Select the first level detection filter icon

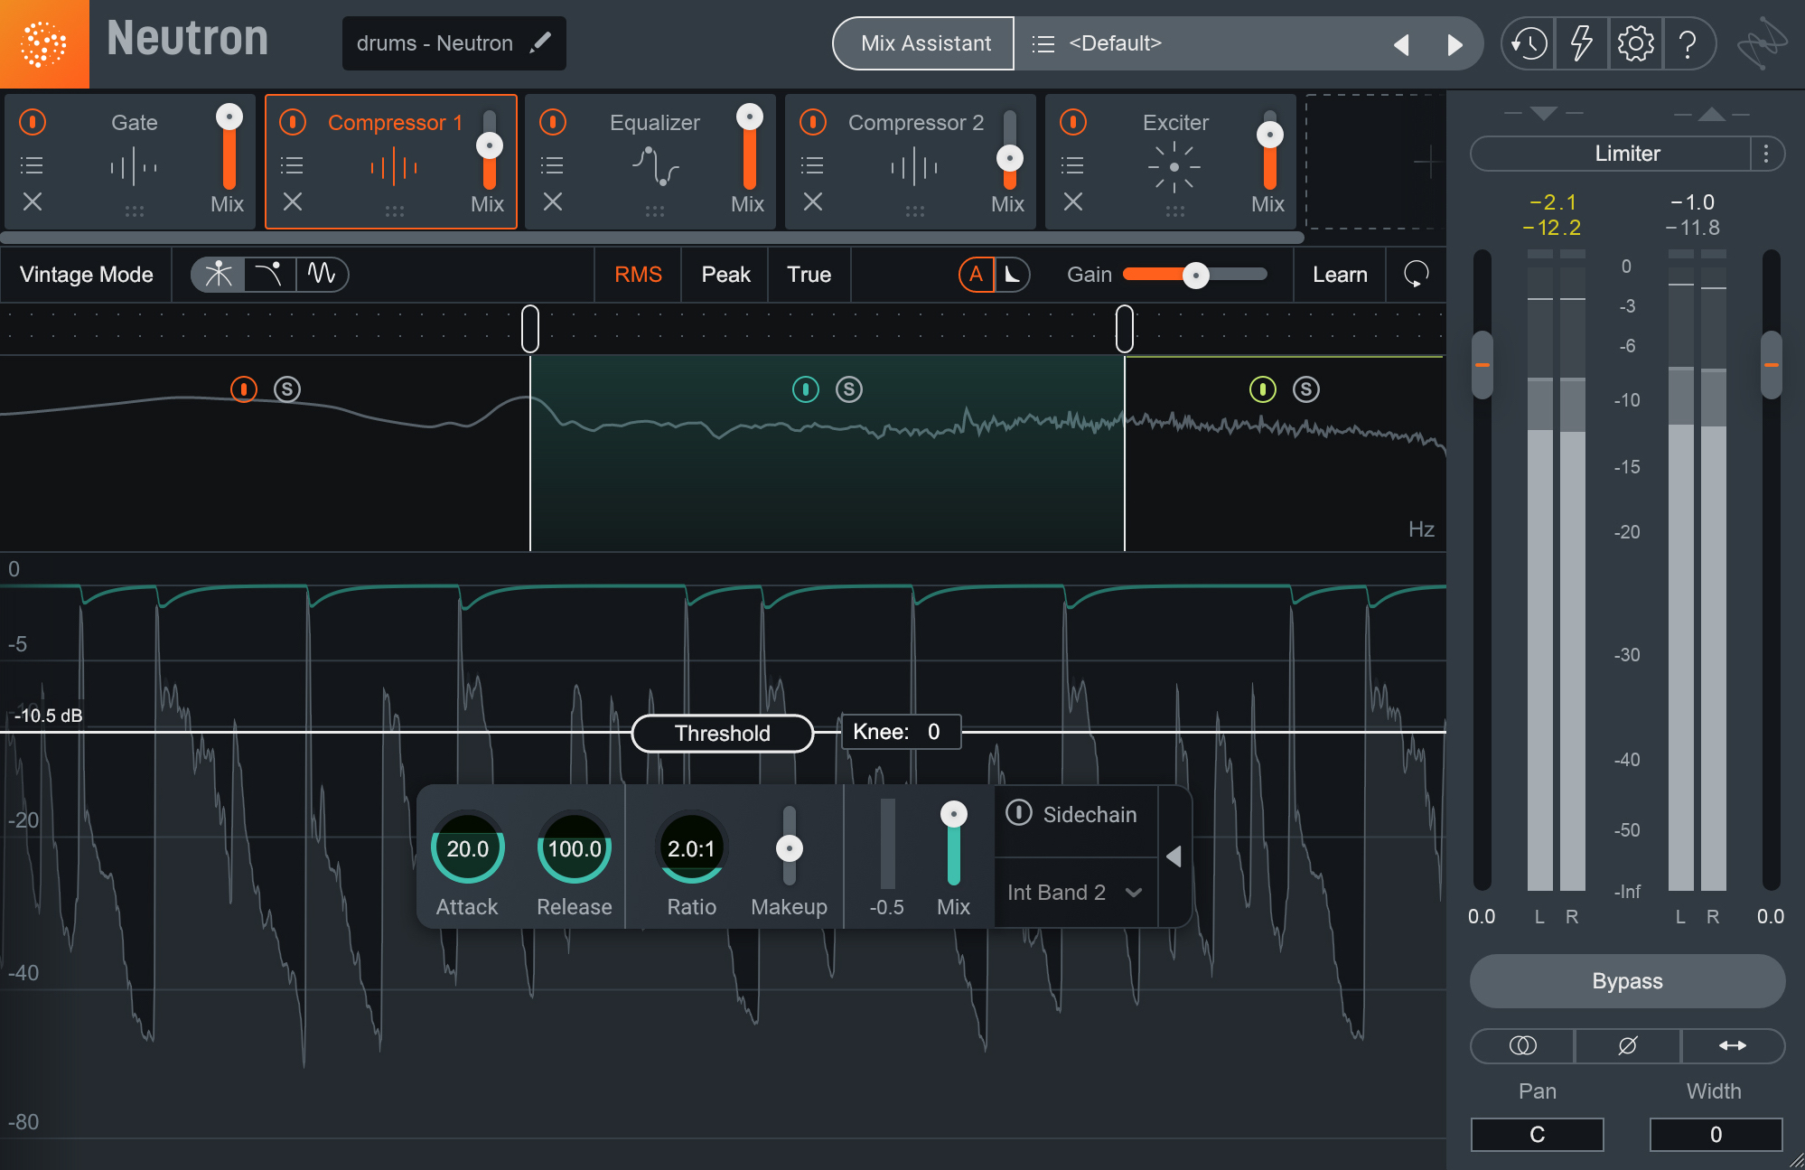(x=218, y=274)
